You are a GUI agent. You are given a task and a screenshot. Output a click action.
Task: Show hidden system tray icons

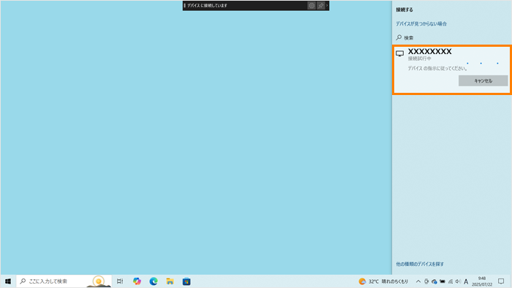click(x=418, y=281)
